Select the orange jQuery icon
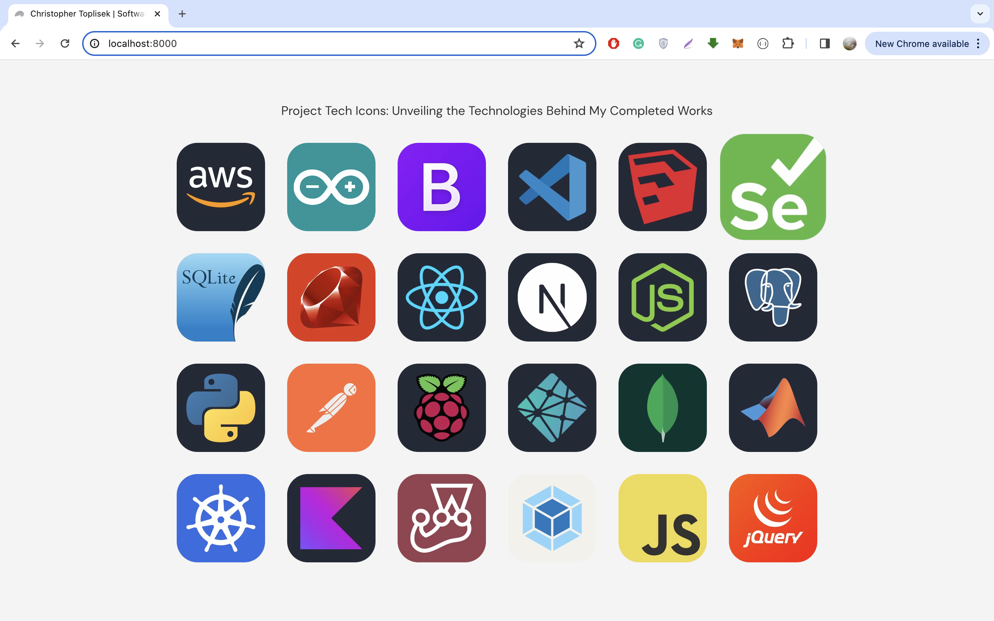Image resolution: width=994 pixels, height=621 pixels. [x=773, y=518]
